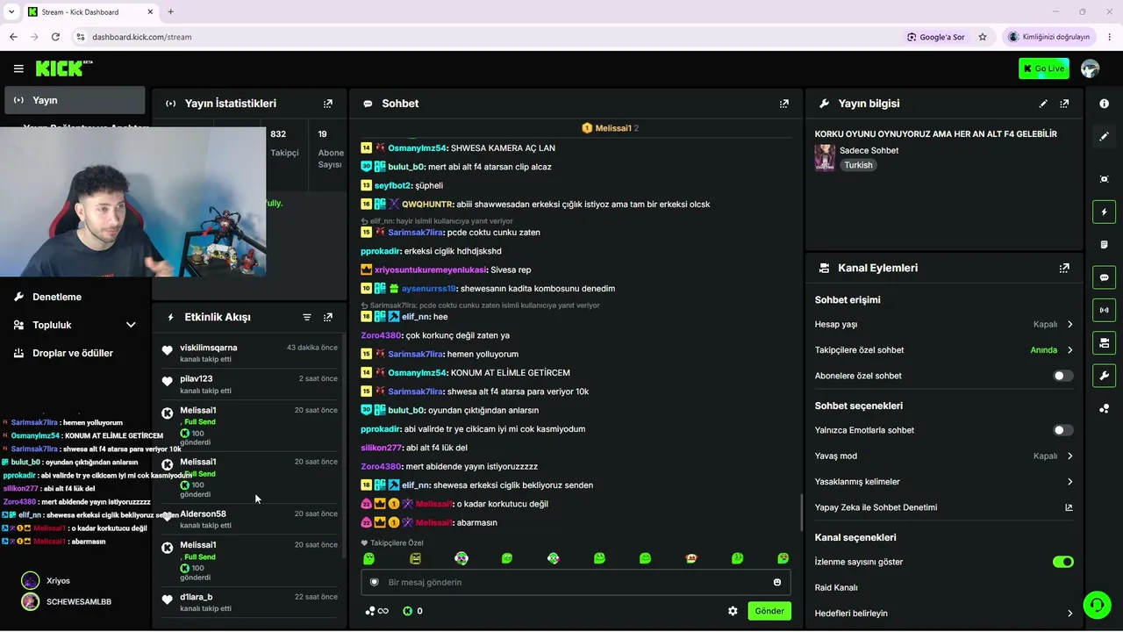The width and height of the screenshot is (1123, 632).
Task: Click the pencil icon in right sidebar
Action: (1104, 136)
